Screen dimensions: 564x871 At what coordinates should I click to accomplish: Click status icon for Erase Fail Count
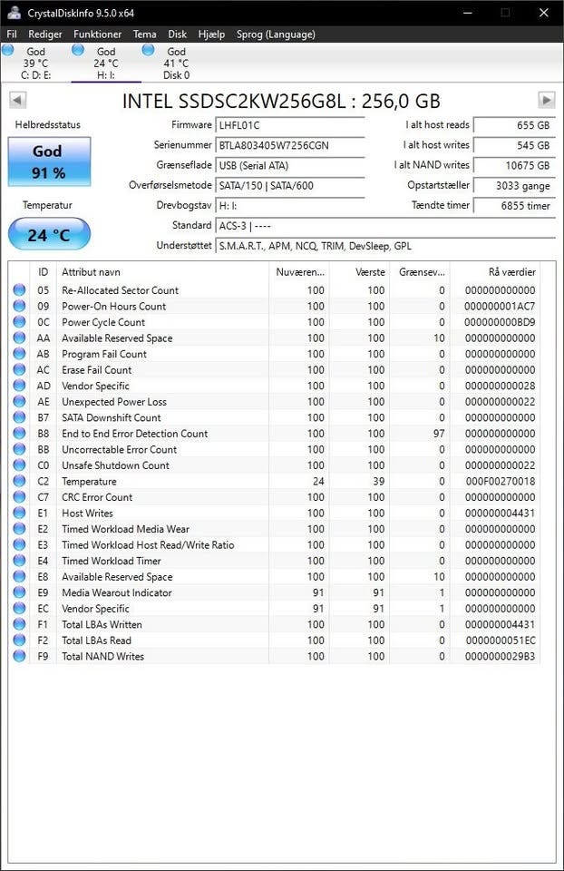tap(19, 370)
